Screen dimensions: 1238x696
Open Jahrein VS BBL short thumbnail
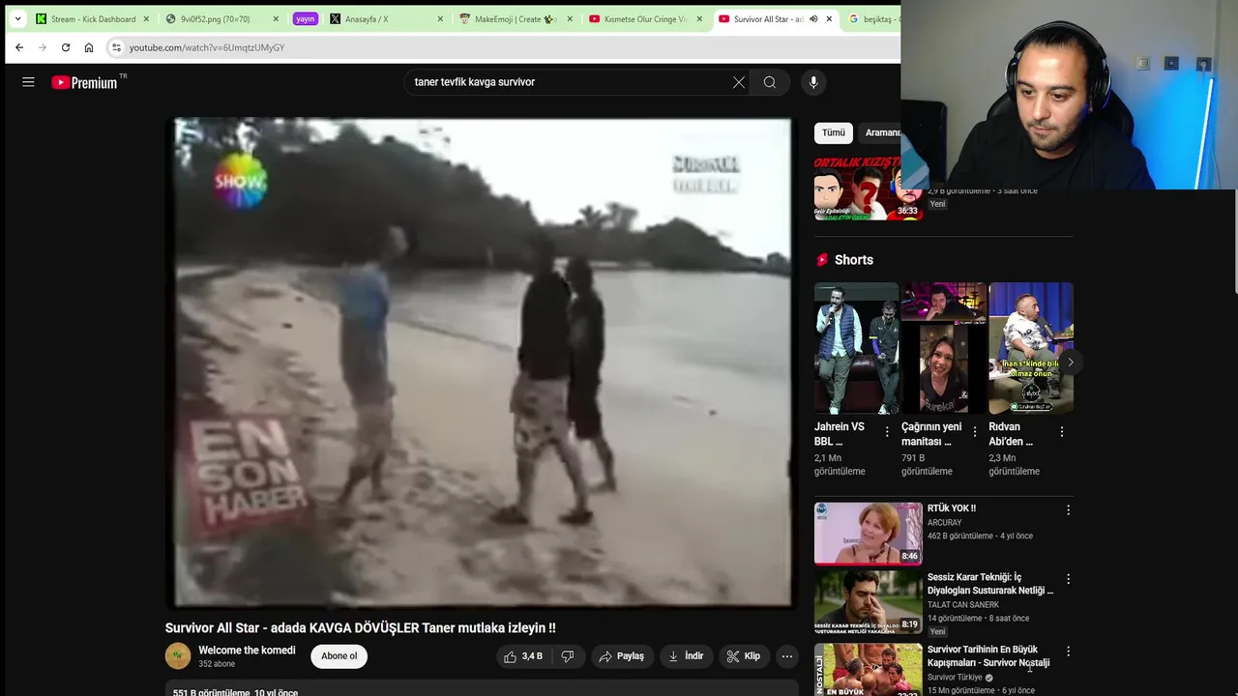coord(856,348)
